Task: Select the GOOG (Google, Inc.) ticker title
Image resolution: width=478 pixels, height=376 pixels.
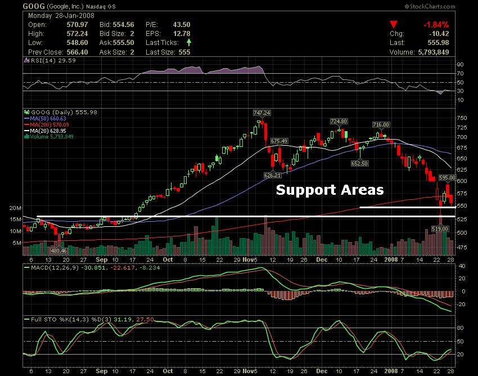Action: click(x=69, y=6)
